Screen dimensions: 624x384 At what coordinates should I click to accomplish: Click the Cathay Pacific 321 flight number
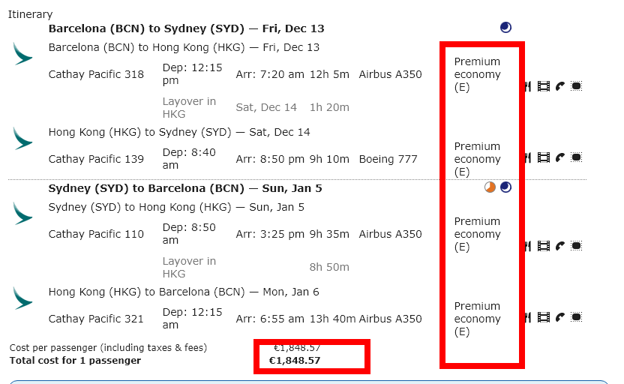[x=96, y=319]
